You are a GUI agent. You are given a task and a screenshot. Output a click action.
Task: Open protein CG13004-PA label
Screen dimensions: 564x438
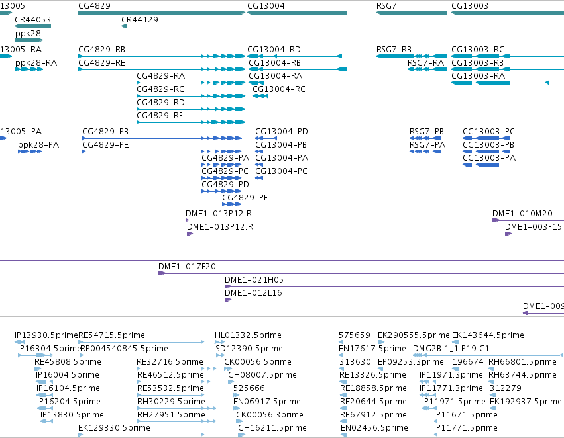[282, 158]
